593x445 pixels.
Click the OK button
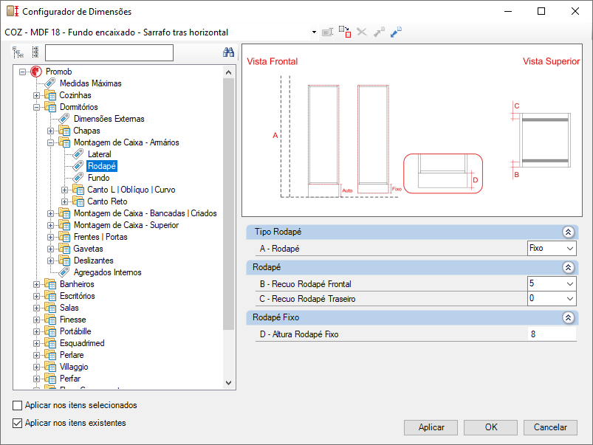[490, 427]
